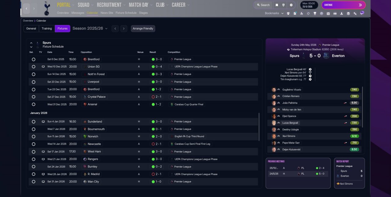Click the TV icon on Sunderland row
Viewport: 391px width, 197px height.
(x=43, y=122)
